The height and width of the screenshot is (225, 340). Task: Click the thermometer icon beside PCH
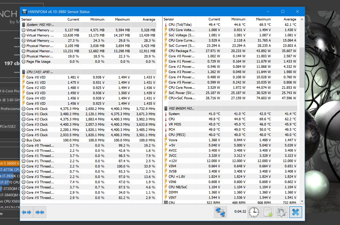166,130
